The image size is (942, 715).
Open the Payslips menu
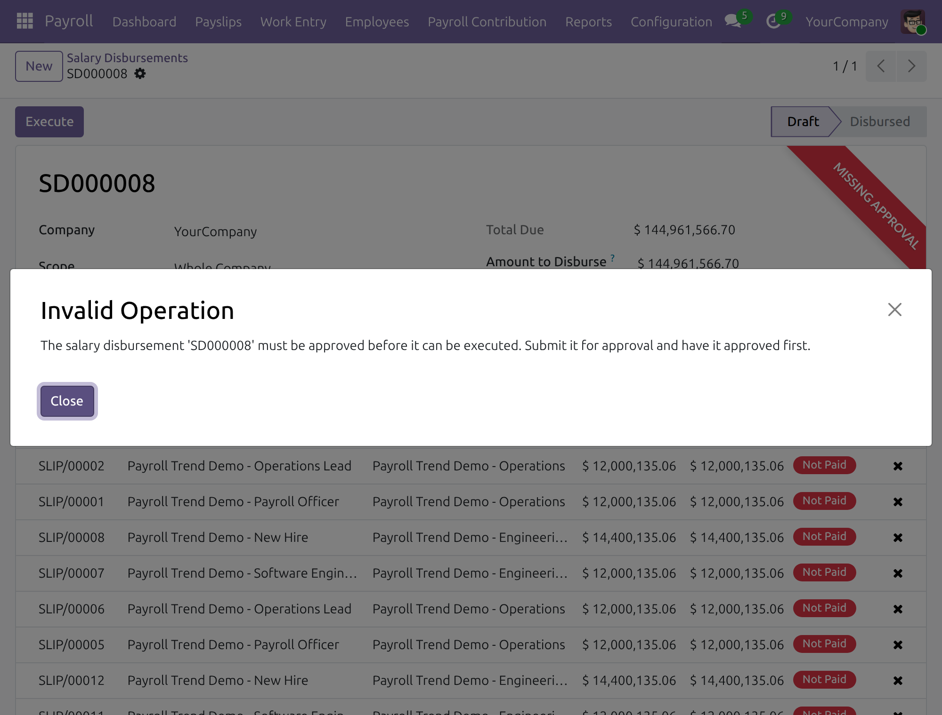[x=218, y=22]
